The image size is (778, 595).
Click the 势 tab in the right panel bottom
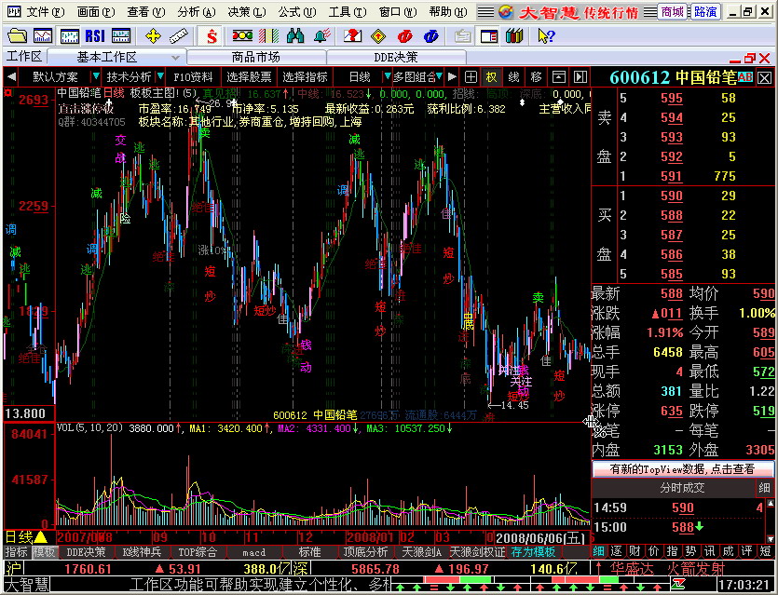690,551
